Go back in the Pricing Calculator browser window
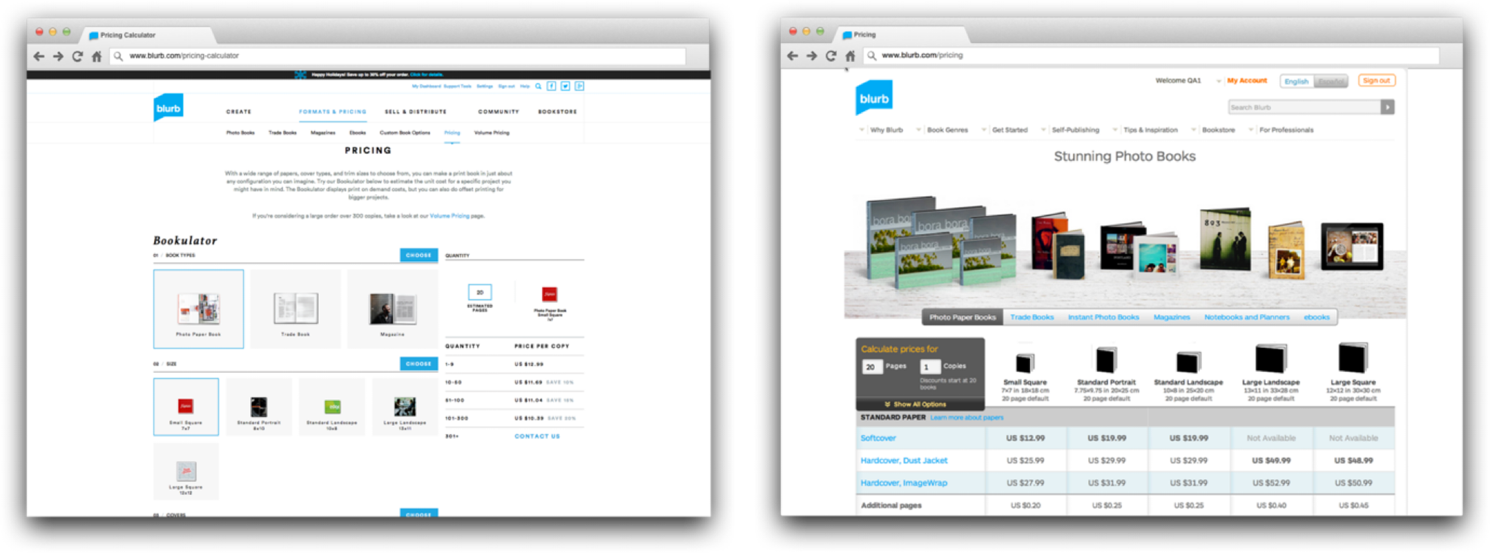The width and height of the screenshot is (1490, 553). click(39, 56)
